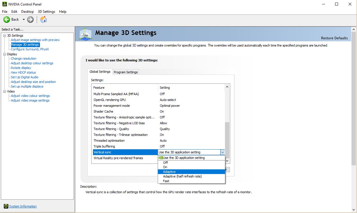
Task: Click Optimal power setting value
Action: [x=170, y=106]
